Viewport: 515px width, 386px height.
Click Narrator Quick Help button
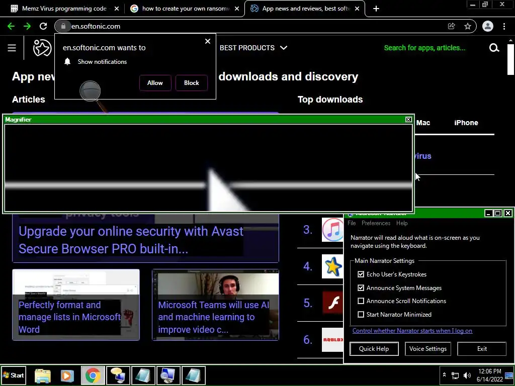374,349
